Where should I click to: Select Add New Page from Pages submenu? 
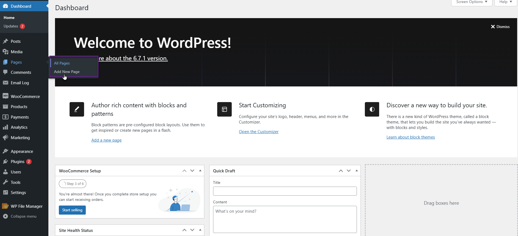[x=67, y=72]
